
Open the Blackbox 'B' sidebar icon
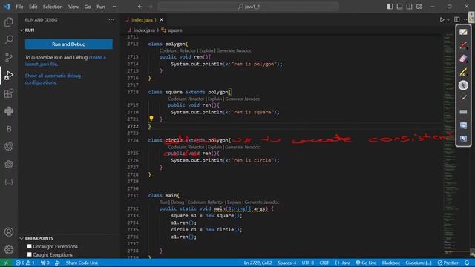[x=9, y=129]
